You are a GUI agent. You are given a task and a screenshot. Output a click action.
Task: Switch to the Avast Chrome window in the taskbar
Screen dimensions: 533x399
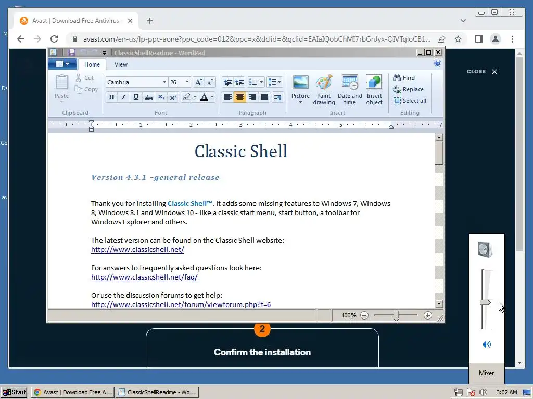(x=73, y=392)
